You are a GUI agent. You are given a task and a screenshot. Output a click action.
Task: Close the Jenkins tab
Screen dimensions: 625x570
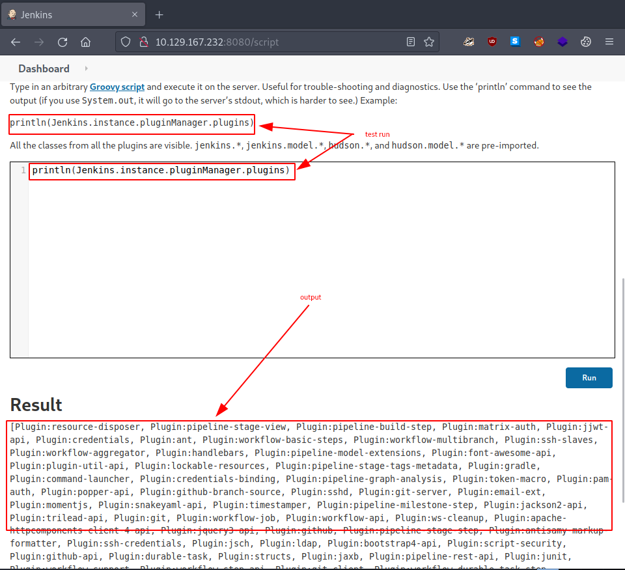tap(135, 14)
